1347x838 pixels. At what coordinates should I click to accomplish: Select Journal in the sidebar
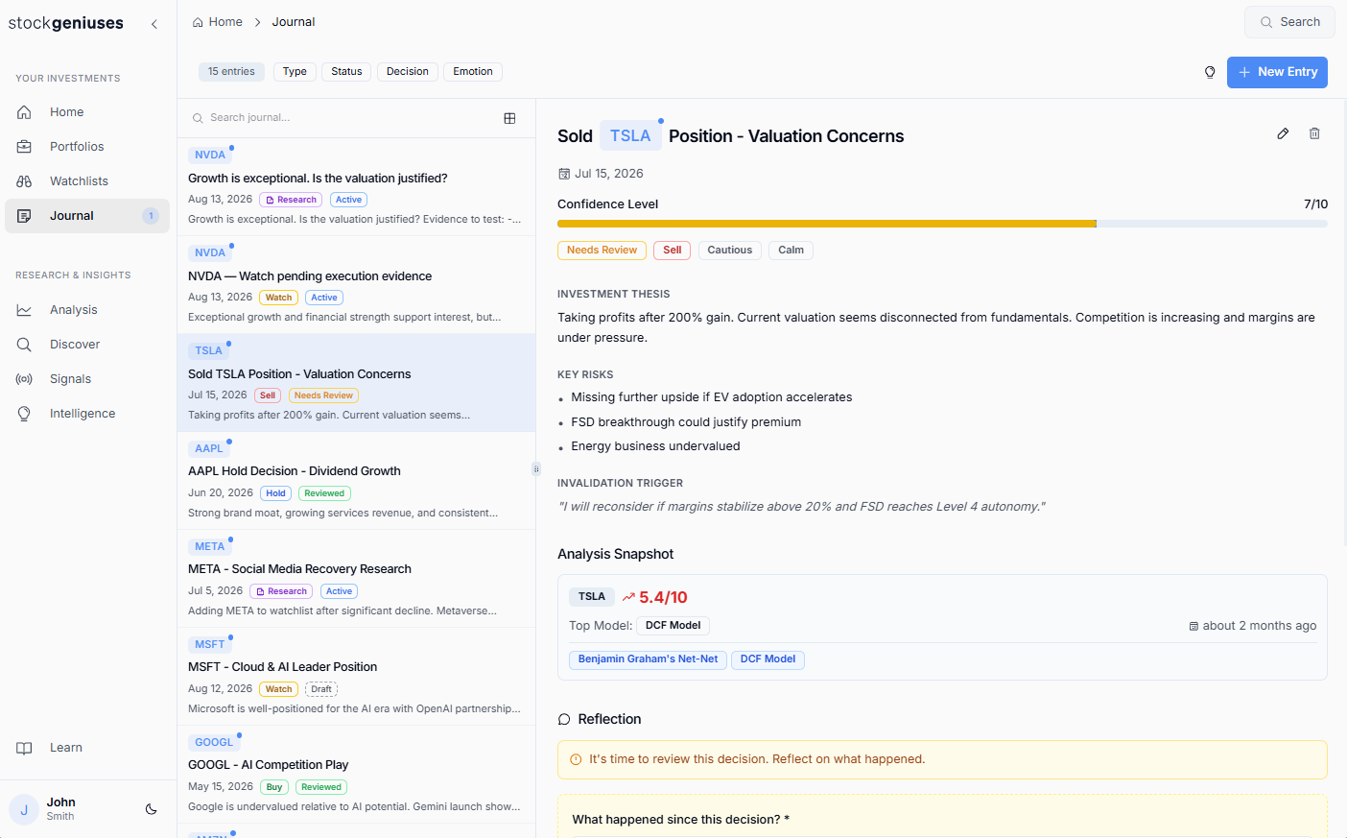(x=87, y=216)
